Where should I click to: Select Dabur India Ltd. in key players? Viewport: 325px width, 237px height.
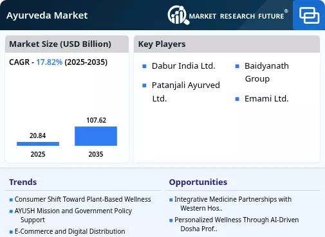[183, 66]
